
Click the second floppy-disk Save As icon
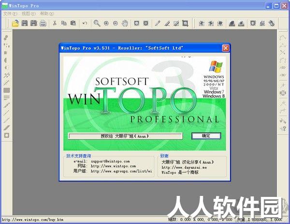click(x=34, y=23)
